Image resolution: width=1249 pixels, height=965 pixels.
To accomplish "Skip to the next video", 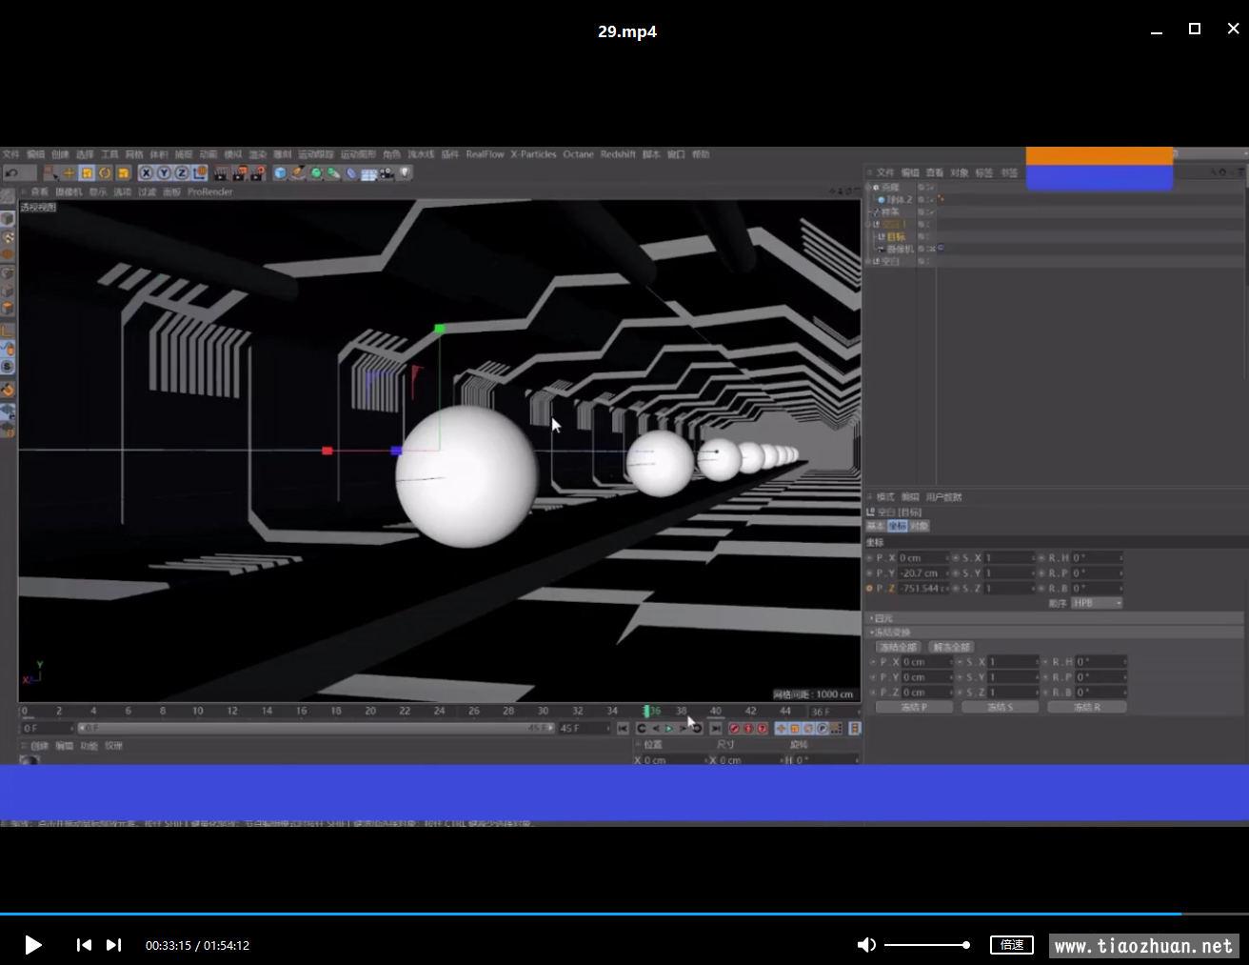I will 113,945.
